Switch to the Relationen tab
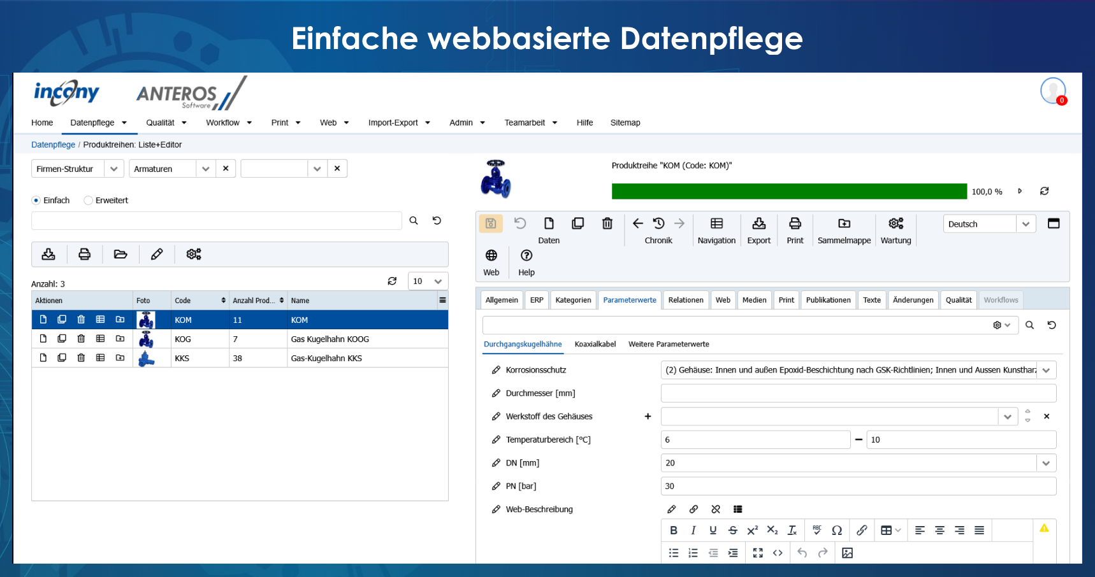 point(685,300)
